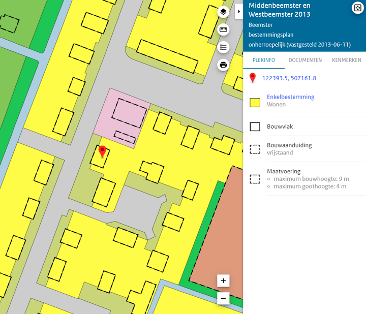The height and width of the screenshot is (314, 366).
Task: Select the ruler measure tool
Action: (223, 30)
